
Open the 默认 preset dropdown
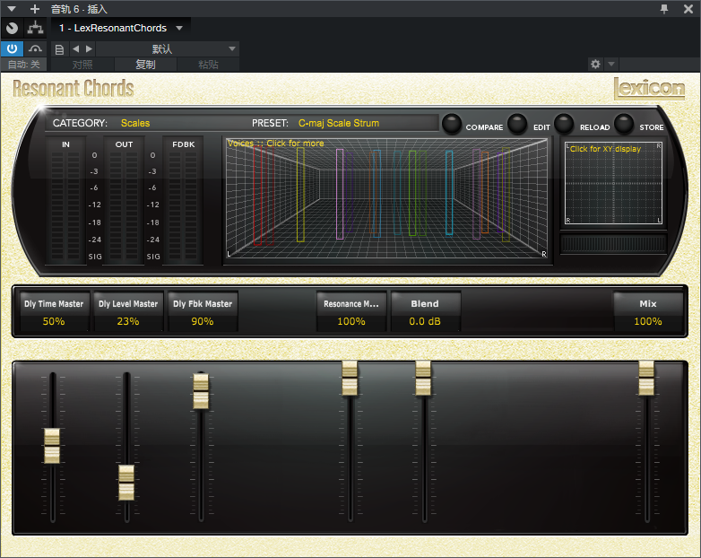[x=168, y=48]
